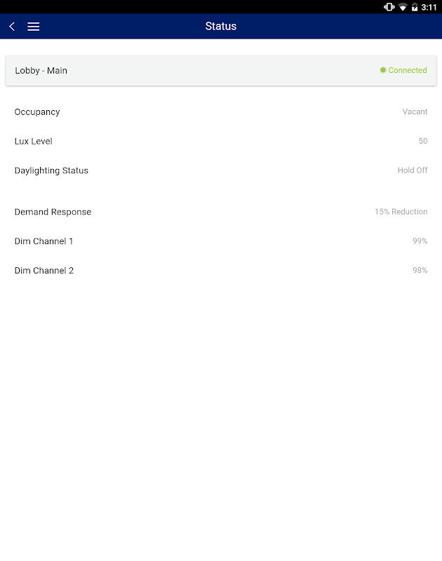Select the Demand Response row
The height and width of the screenshot is (561, 442).
(221, 212)
